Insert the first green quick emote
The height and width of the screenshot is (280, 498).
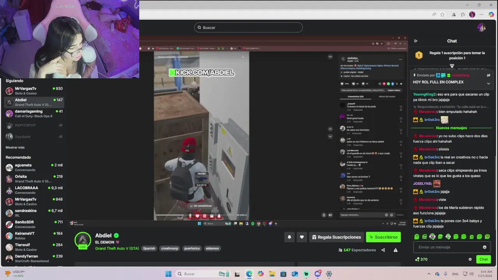coord(417,236)
